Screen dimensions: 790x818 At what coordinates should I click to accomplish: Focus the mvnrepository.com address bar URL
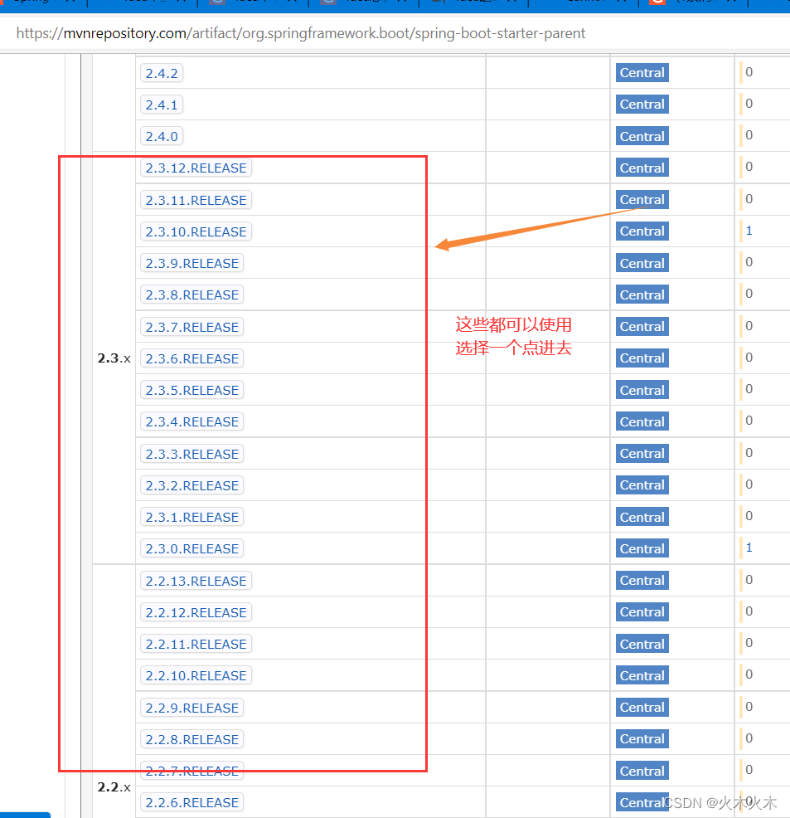[301, 33]
